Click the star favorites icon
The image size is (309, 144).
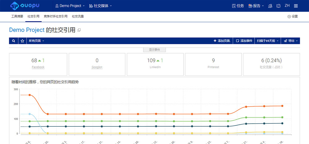(22, 41)
